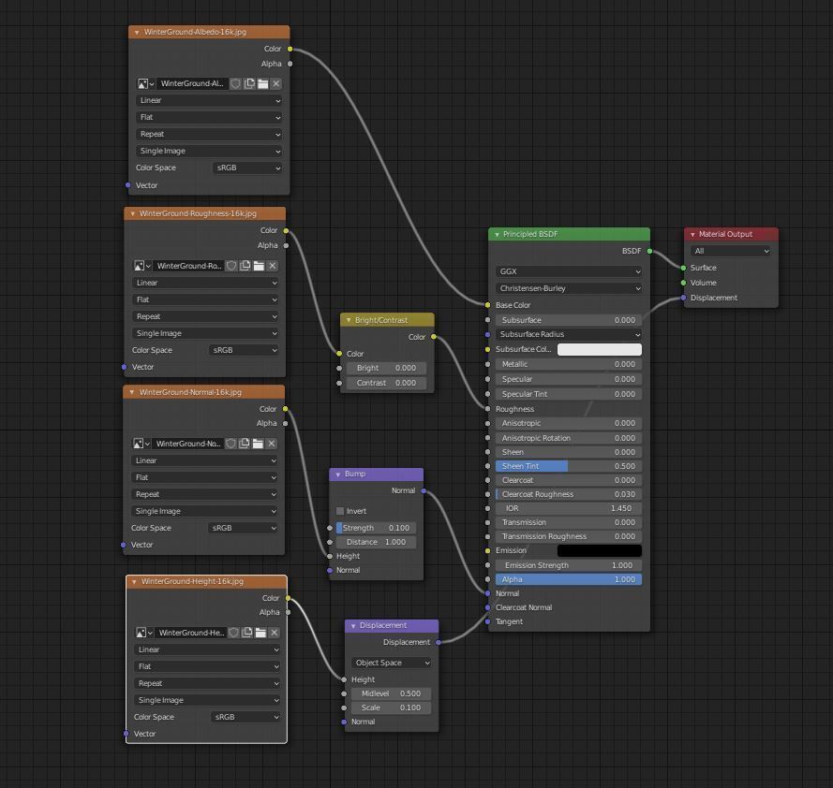Open Material Output target All dropdown
The height and width of the screenshot is (788, 833).
point(731,251)
